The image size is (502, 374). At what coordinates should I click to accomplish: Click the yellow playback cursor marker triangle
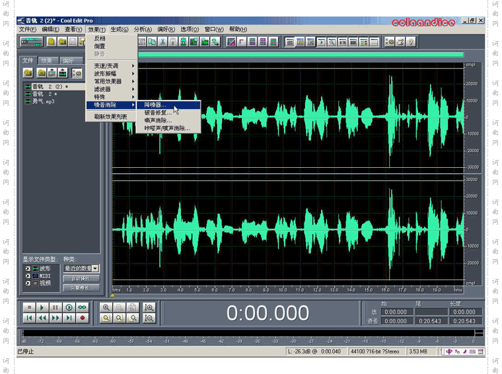coord(113,295)
